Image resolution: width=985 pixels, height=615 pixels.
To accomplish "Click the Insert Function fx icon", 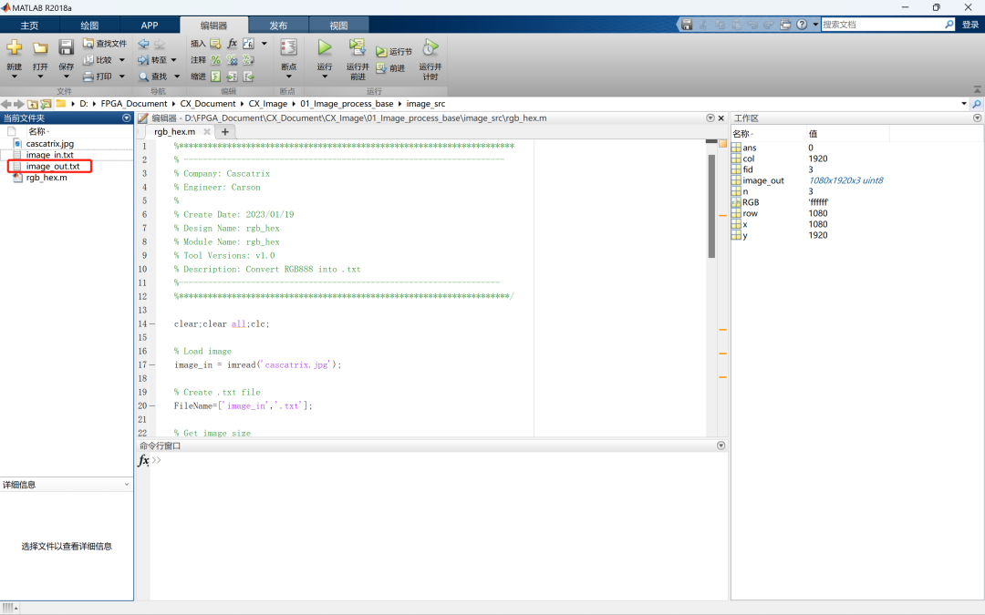I will (x=232, y=44).
